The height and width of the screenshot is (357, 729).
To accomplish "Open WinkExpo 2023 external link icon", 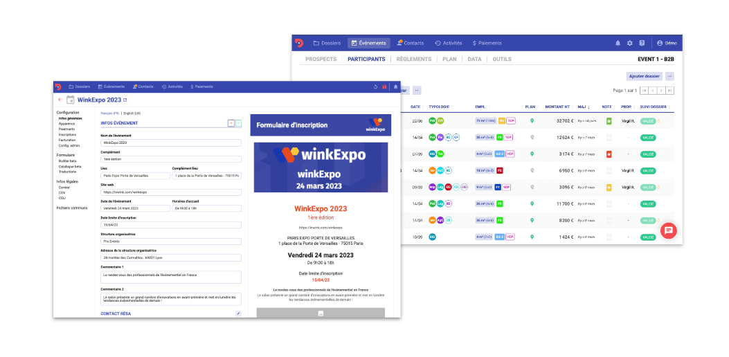I will click(x=125, y=100).
